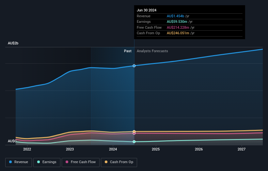268x171 pixels.
Task: Click the Past section label
Action: click(128, 51)
